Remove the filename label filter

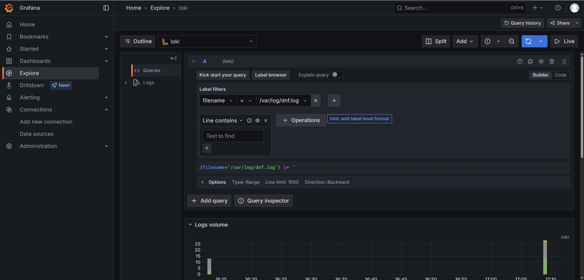click(316, 101)
